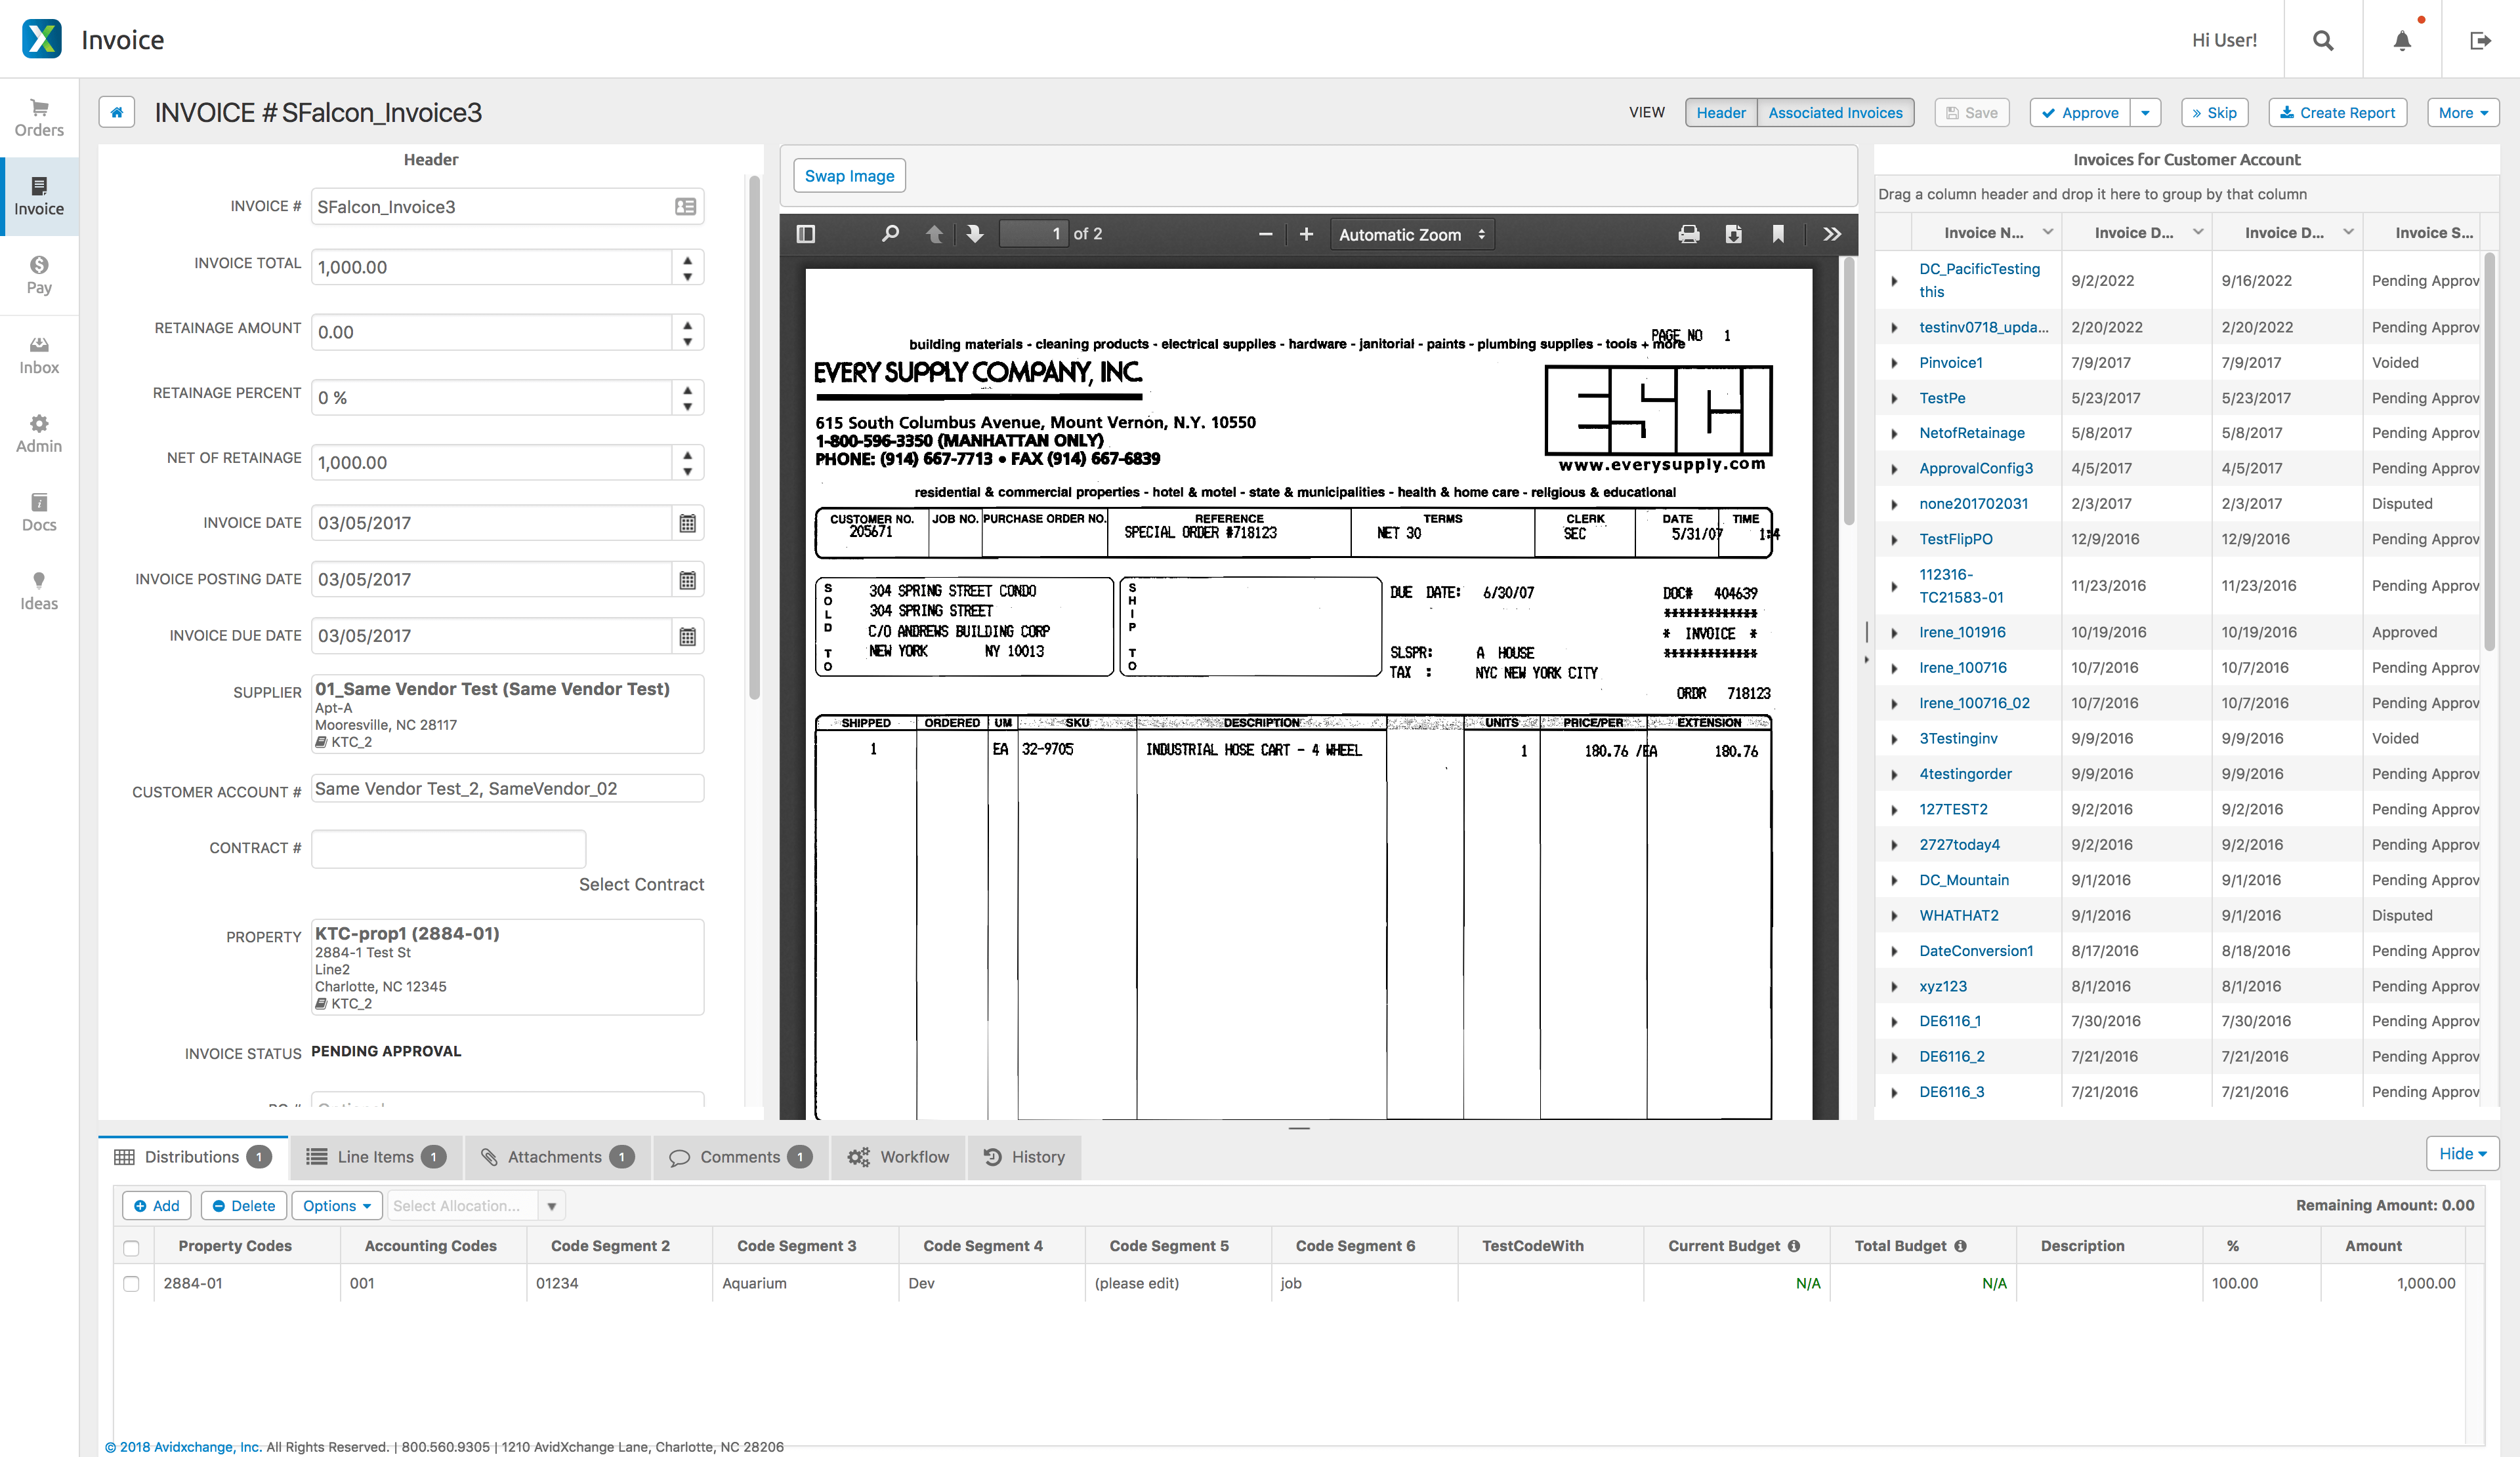Open the Invoice Date calendar picker
This screenshot has height=1457, width=2520.
(687, 523)
